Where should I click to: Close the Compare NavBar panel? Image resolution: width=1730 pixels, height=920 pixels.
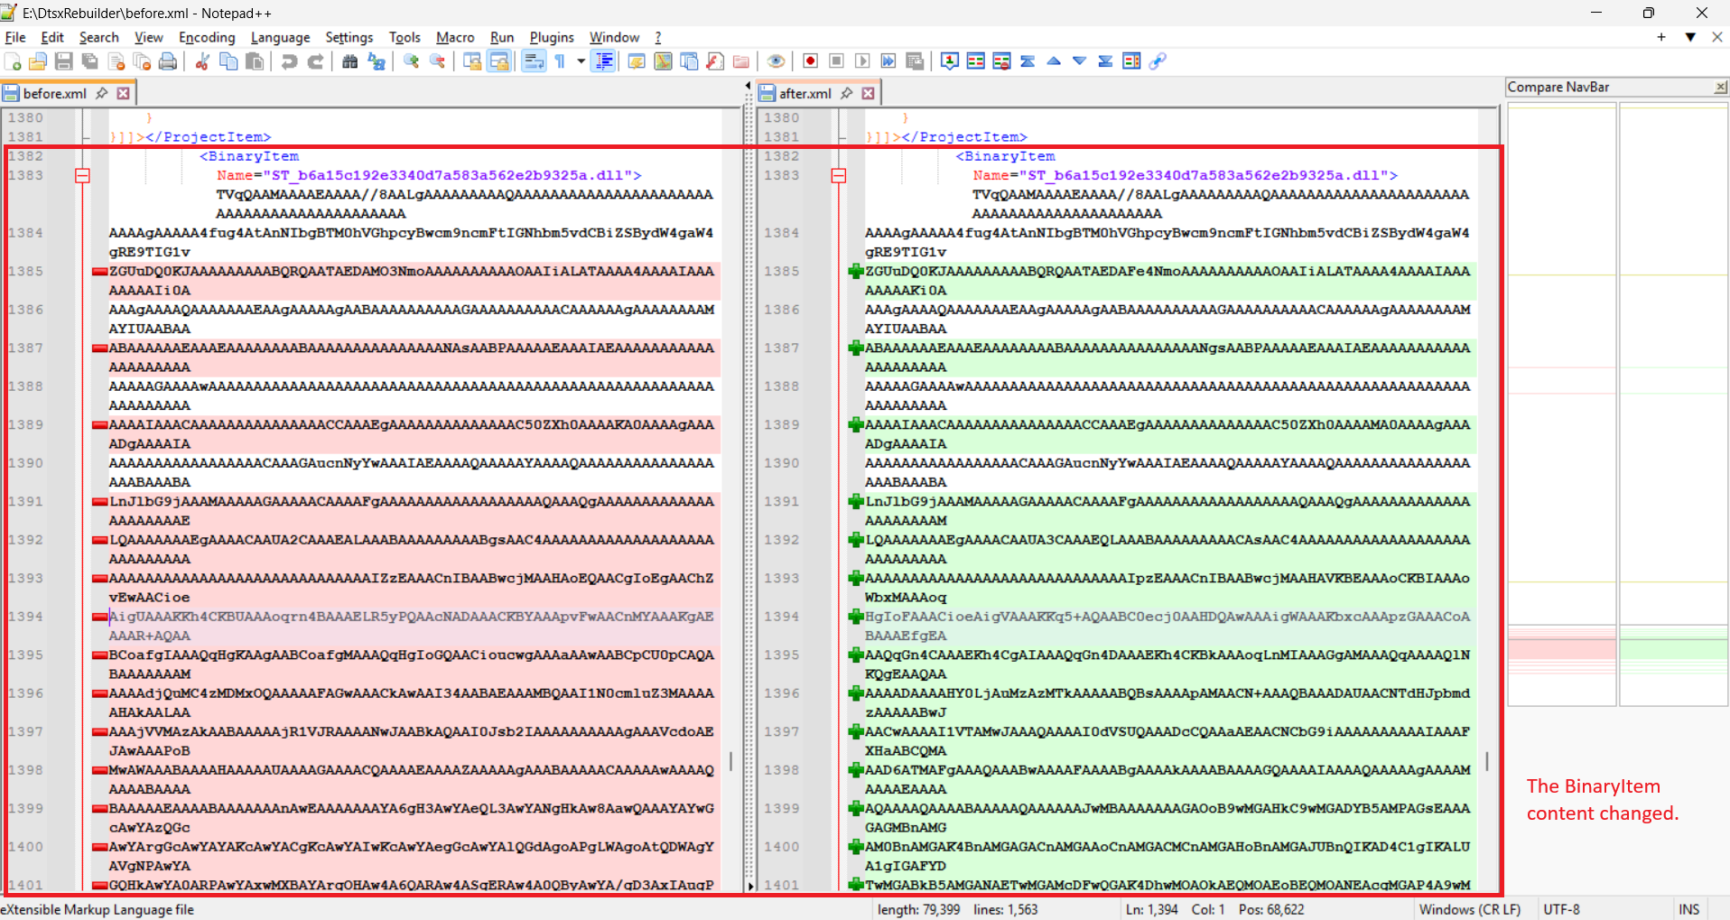(1720, 87)
